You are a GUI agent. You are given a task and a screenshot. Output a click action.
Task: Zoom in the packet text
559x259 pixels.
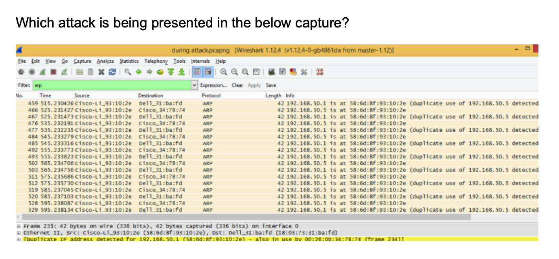tap(224, 72)
